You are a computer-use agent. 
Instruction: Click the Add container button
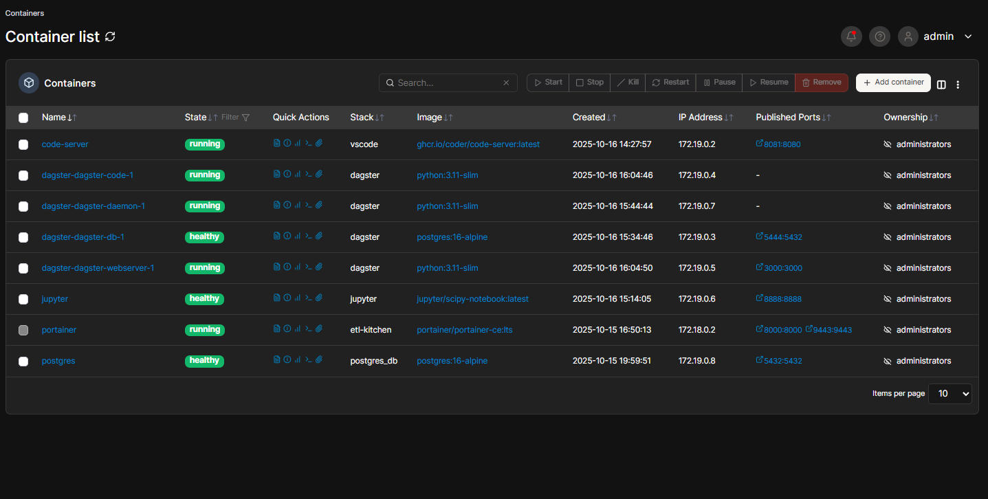[x=893, y=82]
